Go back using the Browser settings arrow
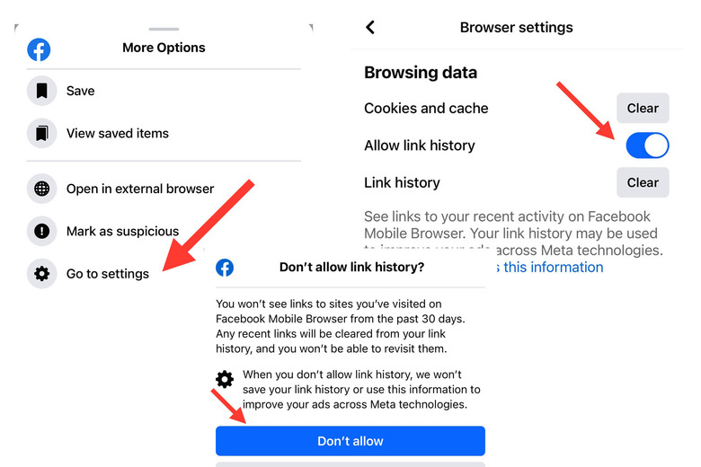This screenshot has width=701, height=467. [370, 27]
